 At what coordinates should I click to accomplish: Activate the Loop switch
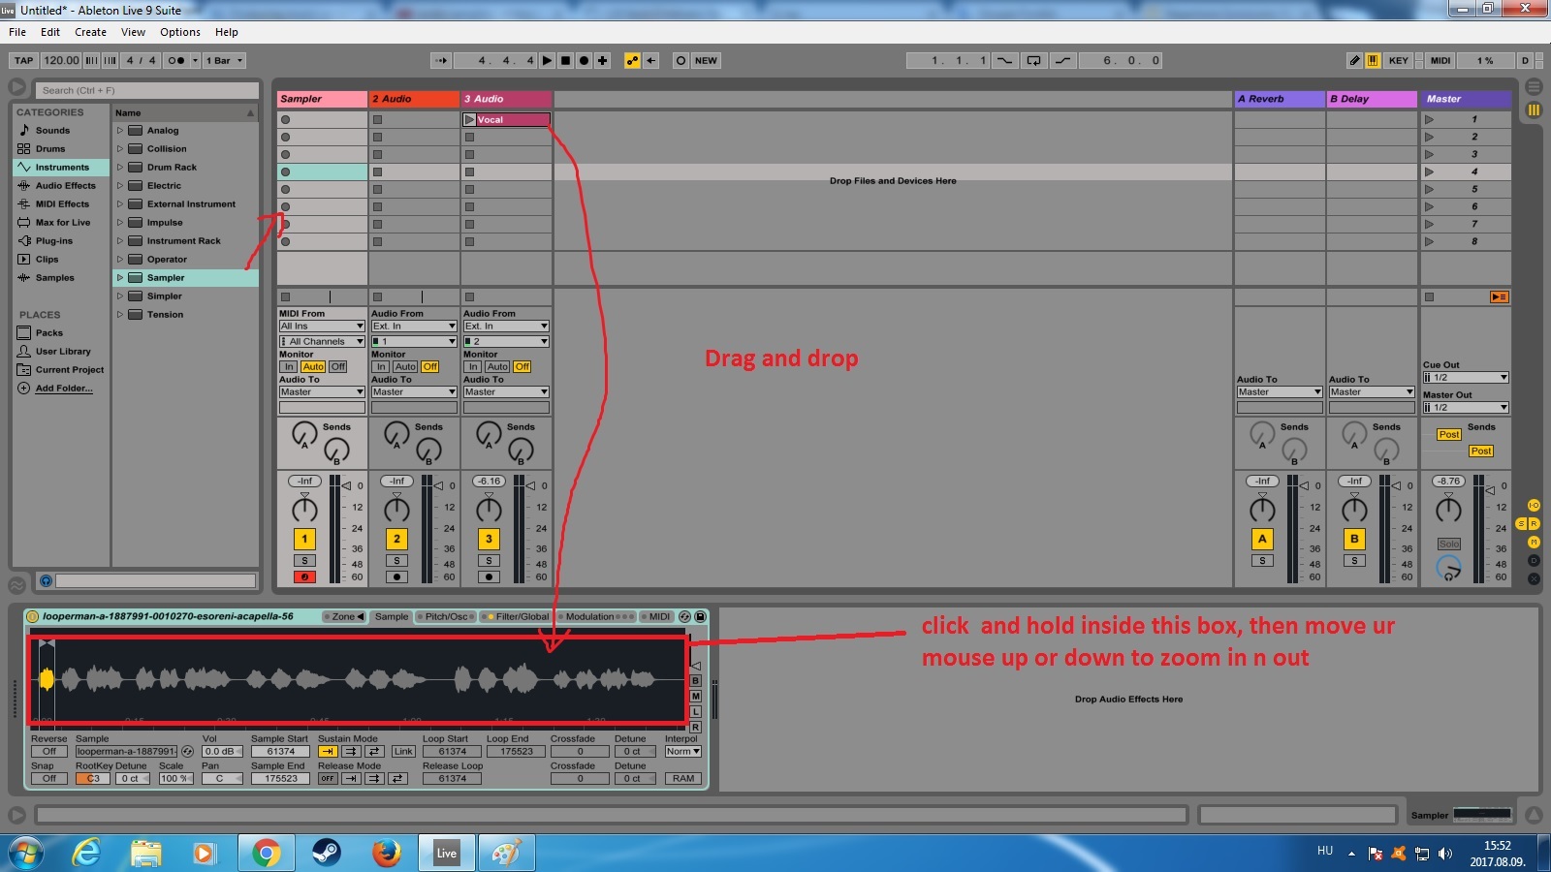tap(1033, 60)
